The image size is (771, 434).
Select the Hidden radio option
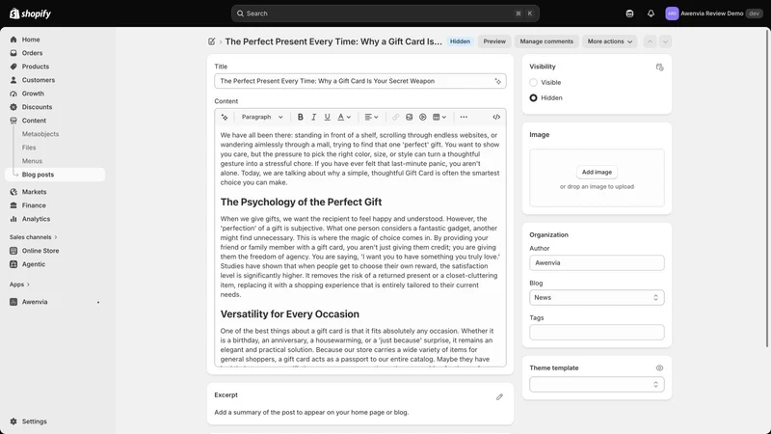533,98
